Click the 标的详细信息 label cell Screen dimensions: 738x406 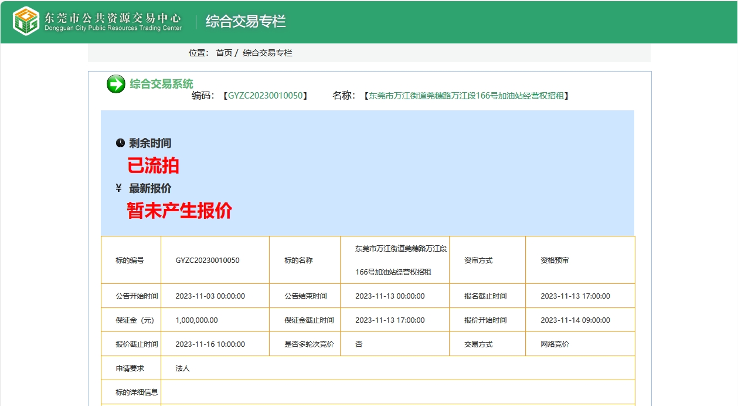coord(131,392)
